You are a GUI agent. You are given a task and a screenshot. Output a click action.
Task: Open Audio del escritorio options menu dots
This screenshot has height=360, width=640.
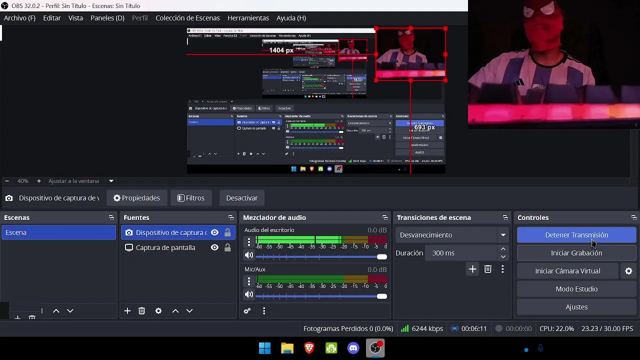click(x=249, y=242)
